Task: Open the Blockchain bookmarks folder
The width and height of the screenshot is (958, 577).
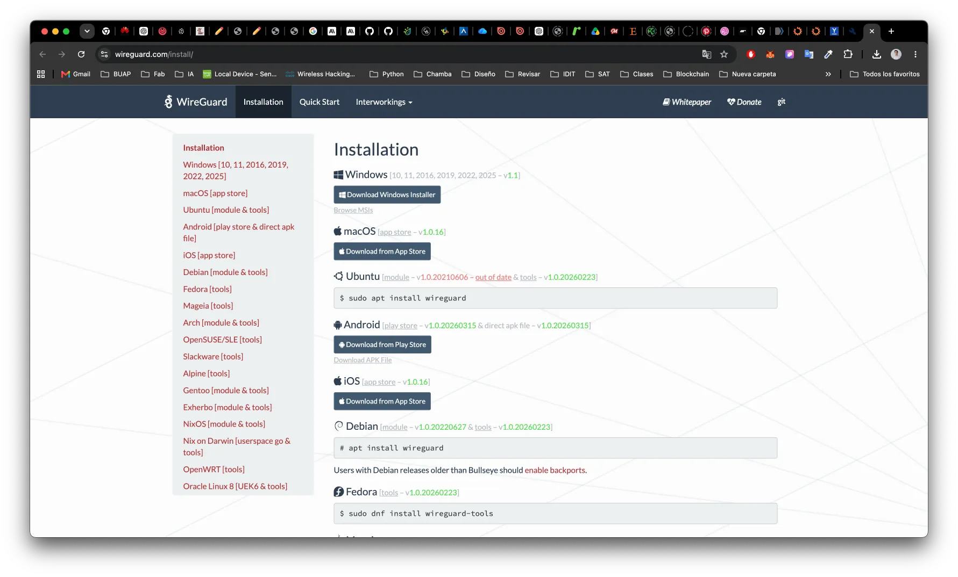Action: coord(686,74)
